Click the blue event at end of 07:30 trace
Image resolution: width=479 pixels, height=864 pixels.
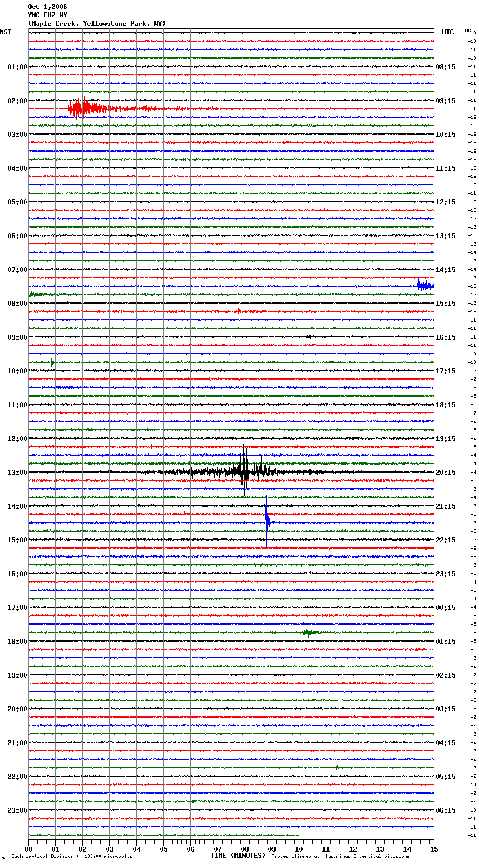point(425,286)
